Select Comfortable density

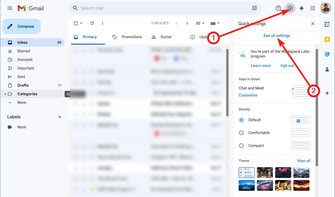pyautogui.click(x=241, y=133)
